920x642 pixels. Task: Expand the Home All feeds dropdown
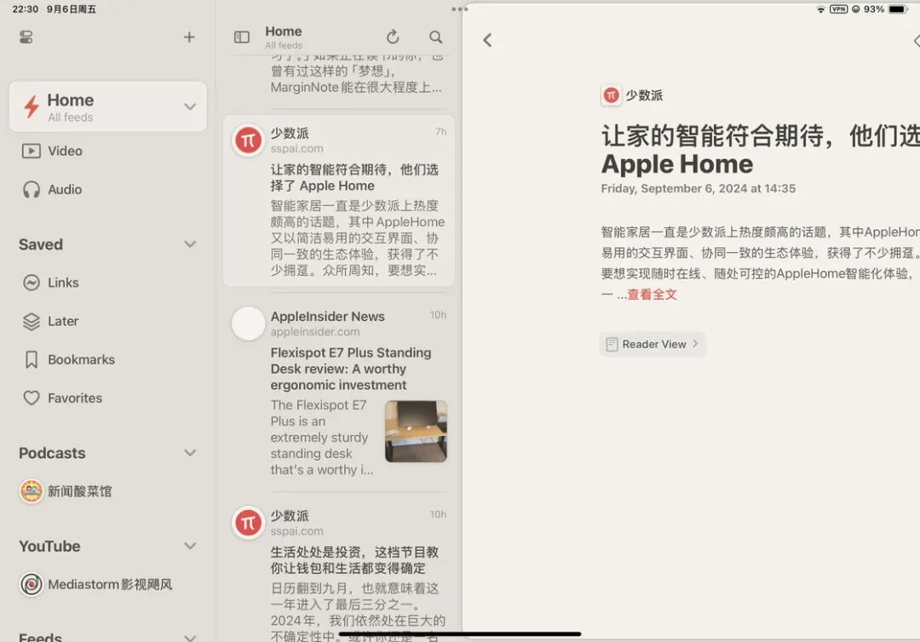coord(190,106)
